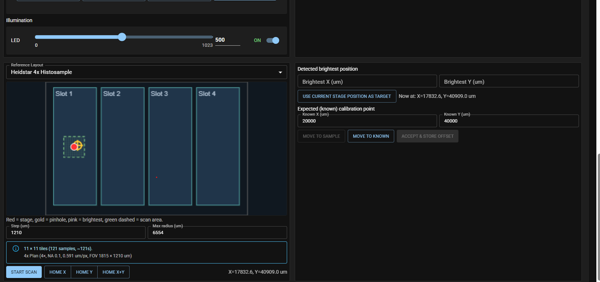
Task: Click the Reference Layout dropdown arrow
Action: [280, 72]
